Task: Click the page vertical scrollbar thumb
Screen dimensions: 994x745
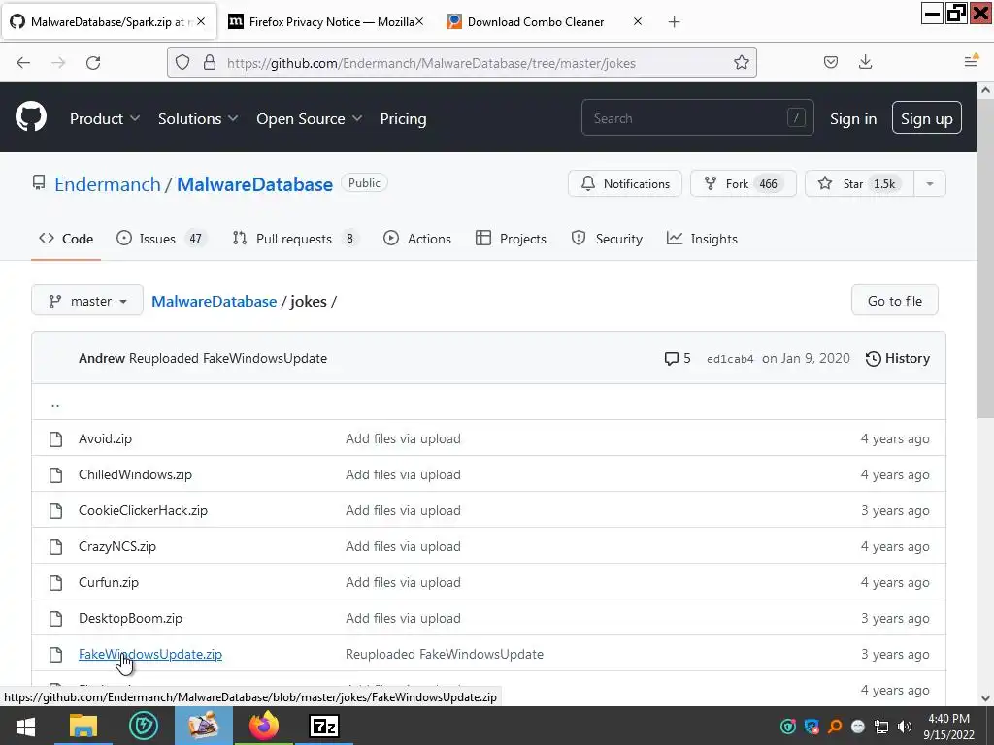Action: [x=985, y=258]
